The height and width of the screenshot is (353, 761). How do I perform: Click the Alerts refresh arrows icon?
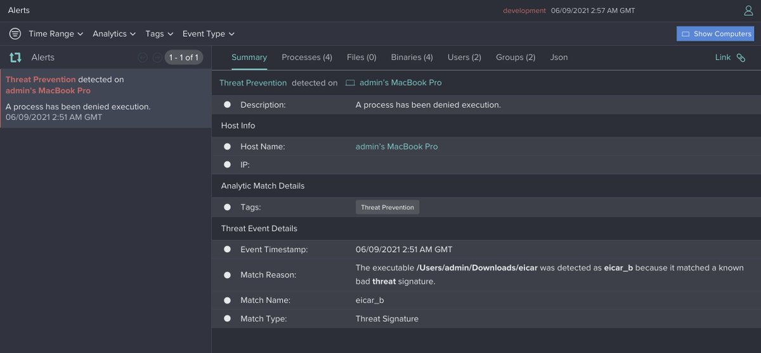click(x=16, y=58)
